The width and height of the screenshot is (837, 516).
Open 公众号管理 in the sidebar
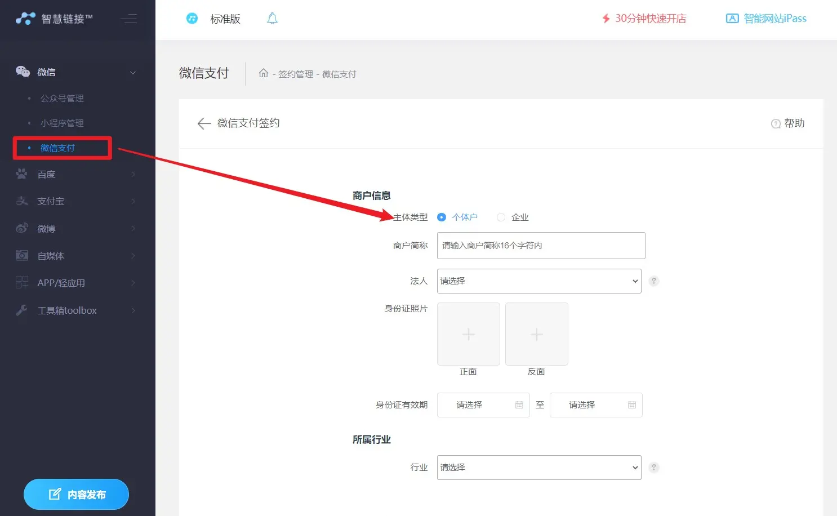(x=62, y=99)
